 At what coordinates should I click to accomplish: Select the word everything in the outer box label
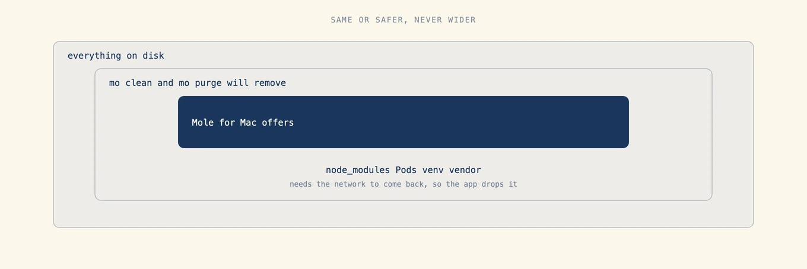tap(94, 56)
